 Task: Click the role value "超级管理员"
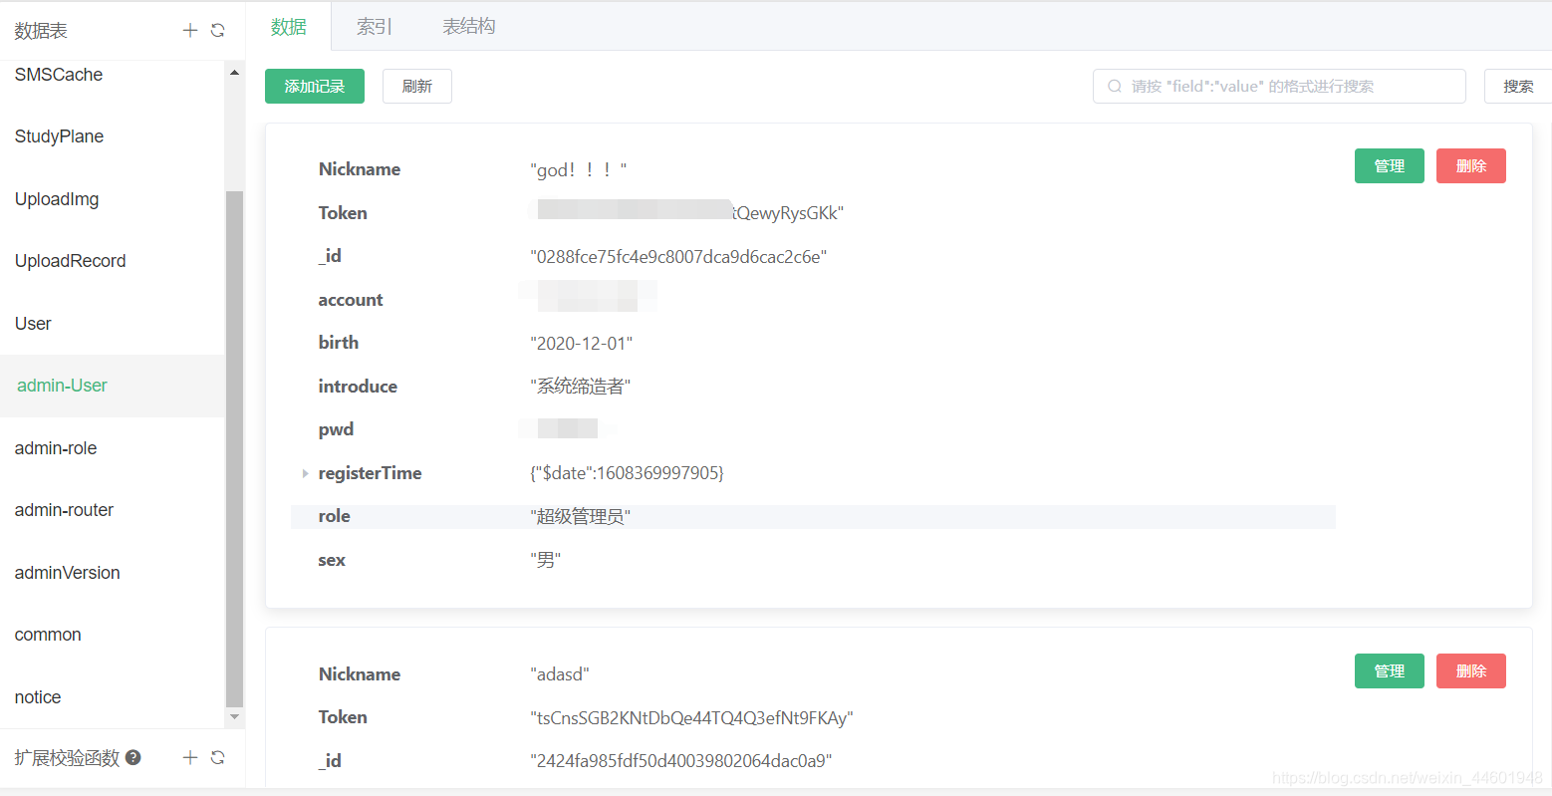click(581, 516)
